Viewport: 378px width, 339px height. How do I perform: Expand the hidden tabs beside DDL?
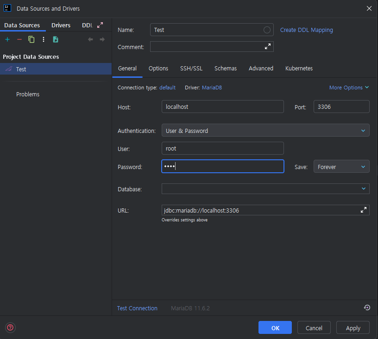click(x=100, y=25)
